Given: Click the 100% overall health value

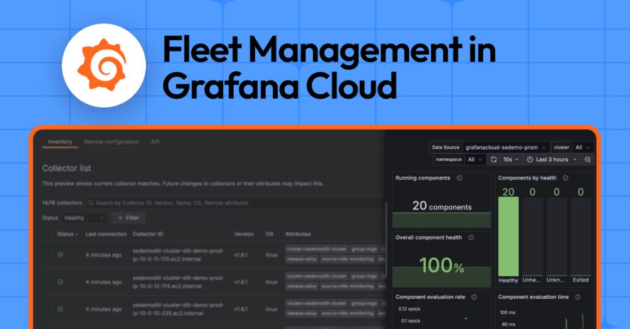Looking at the screenshot, I should pyautogui.click(x=442, y=265).
